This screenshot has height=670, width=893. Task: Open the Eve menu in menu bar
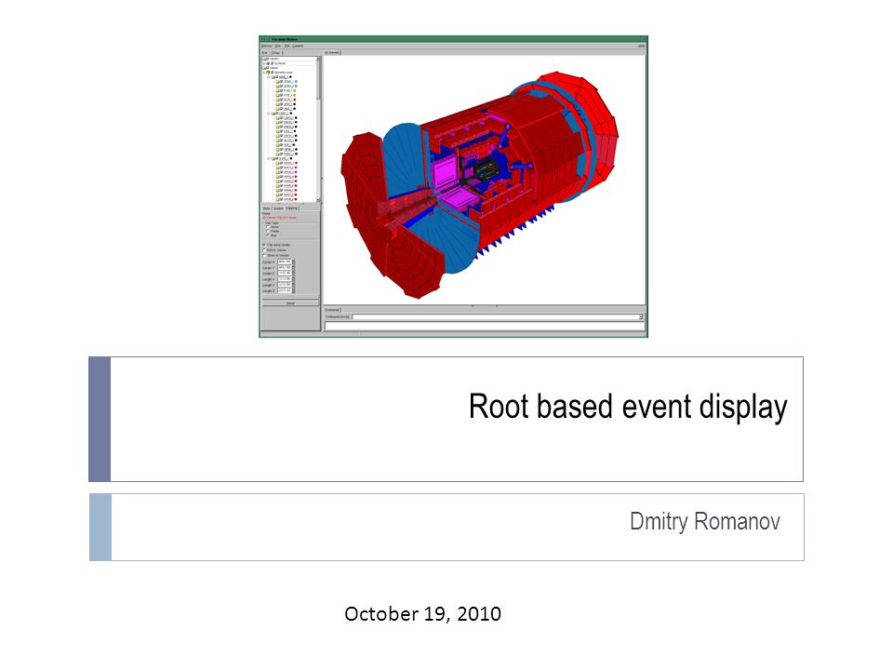click(x=278, y=46)
